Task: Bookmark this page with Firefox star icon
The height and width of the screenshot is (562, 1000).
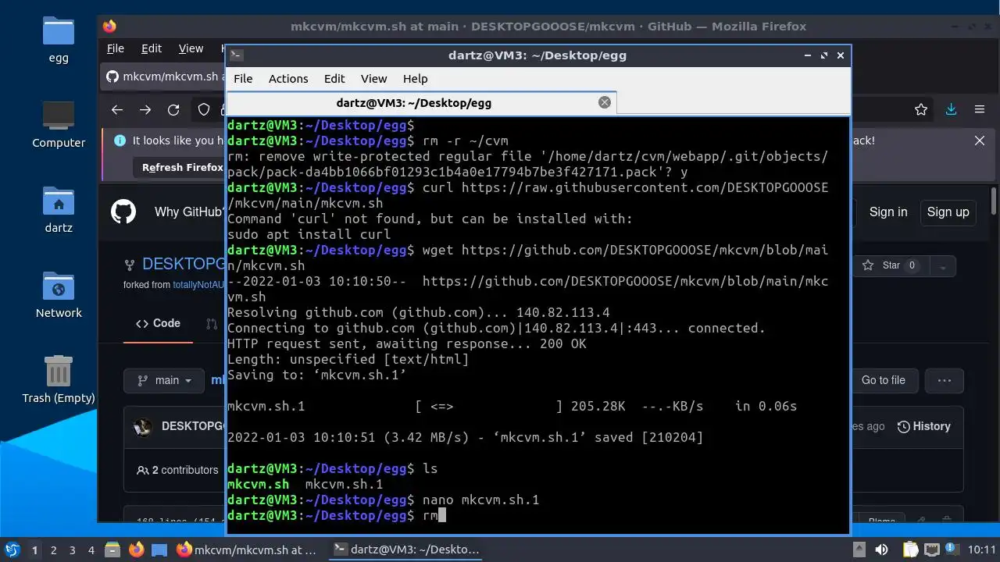Action: point(921,110)
